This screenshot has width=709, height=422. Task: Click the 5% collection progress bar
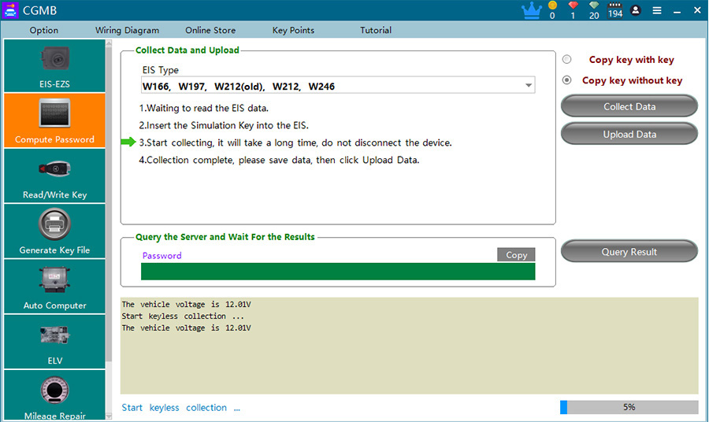(629, 407)
